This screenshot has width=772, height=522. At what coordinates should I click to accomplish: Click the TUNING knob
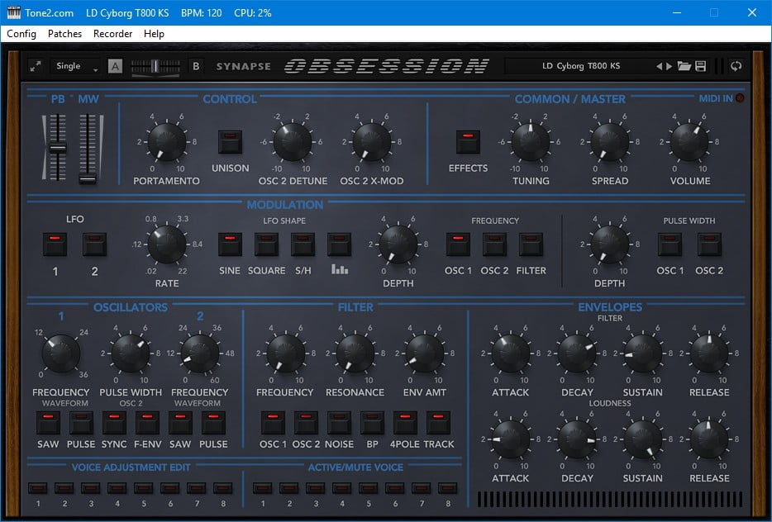(531, 142)
